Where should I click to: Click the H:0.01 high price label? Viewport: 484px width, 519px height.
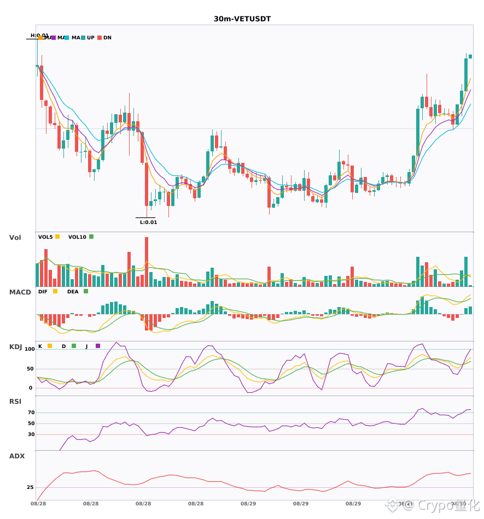click(39, 35)
